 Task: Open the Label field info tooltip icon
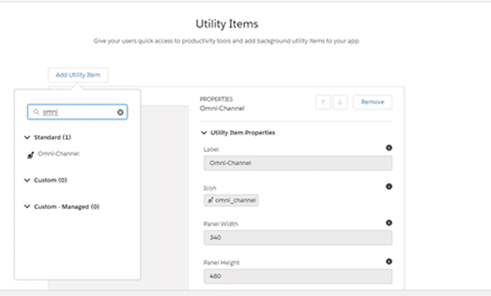(x=389, y=148)
